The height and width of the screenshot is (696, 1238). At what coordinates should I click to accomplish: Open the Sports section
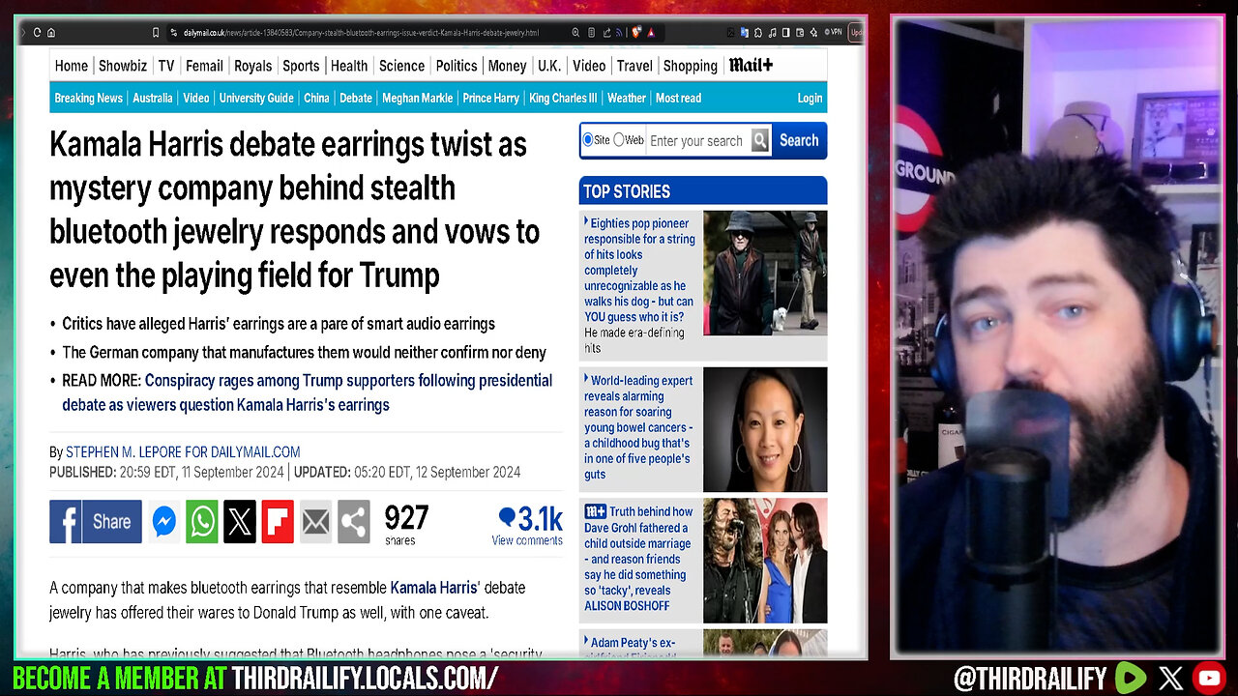click(x=301, y=66)
